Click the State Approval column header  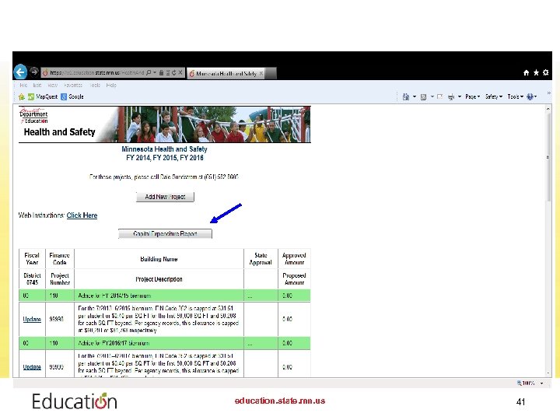[x=261, y=259]
